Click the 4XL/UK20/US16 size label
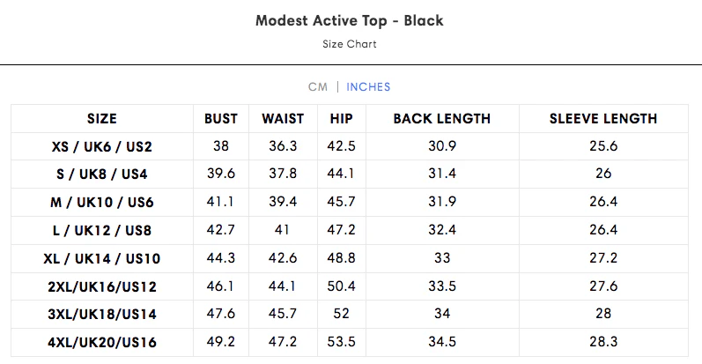 pyautogui.click(x=102, y=342)
